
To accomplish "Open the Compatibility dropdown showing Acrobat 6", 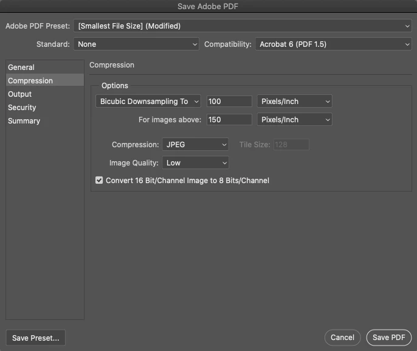I will (x=334, y=44).
